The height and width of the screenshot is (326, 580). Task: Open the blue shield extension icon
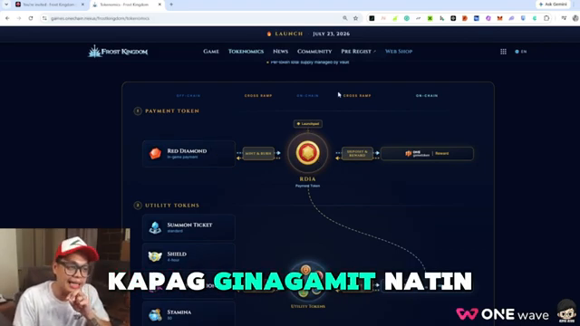tap(523, 18)
